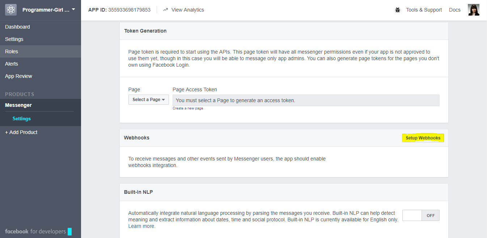This screenshot has height=238, width=487.
Task: Click the View Analytics chart icon
Action: coord(166,10)
